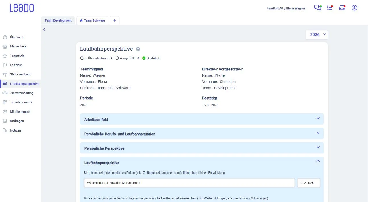Expand the Persönliche Perspektive section
Screen dimensions: 368x202
[x=202, y=148]
